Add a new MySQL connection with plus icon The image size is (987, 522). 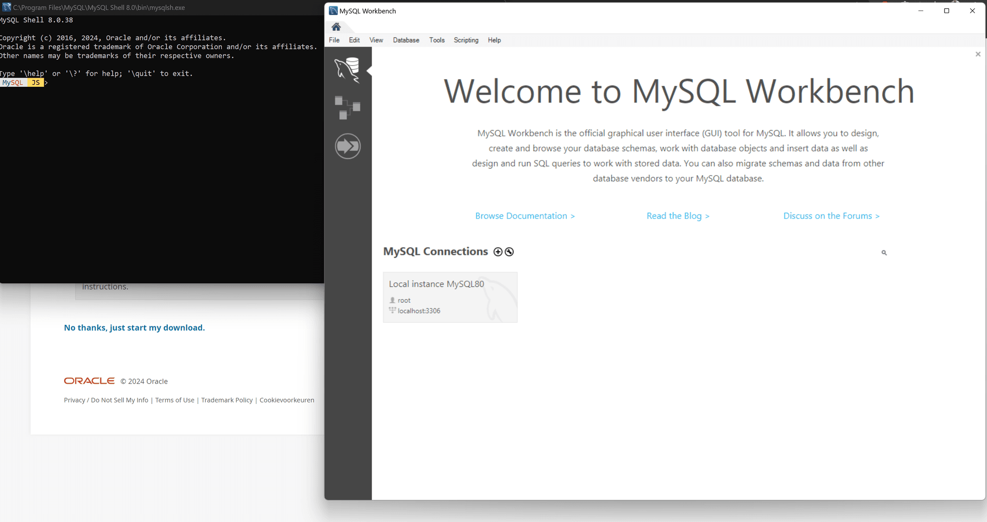[498, 252]
